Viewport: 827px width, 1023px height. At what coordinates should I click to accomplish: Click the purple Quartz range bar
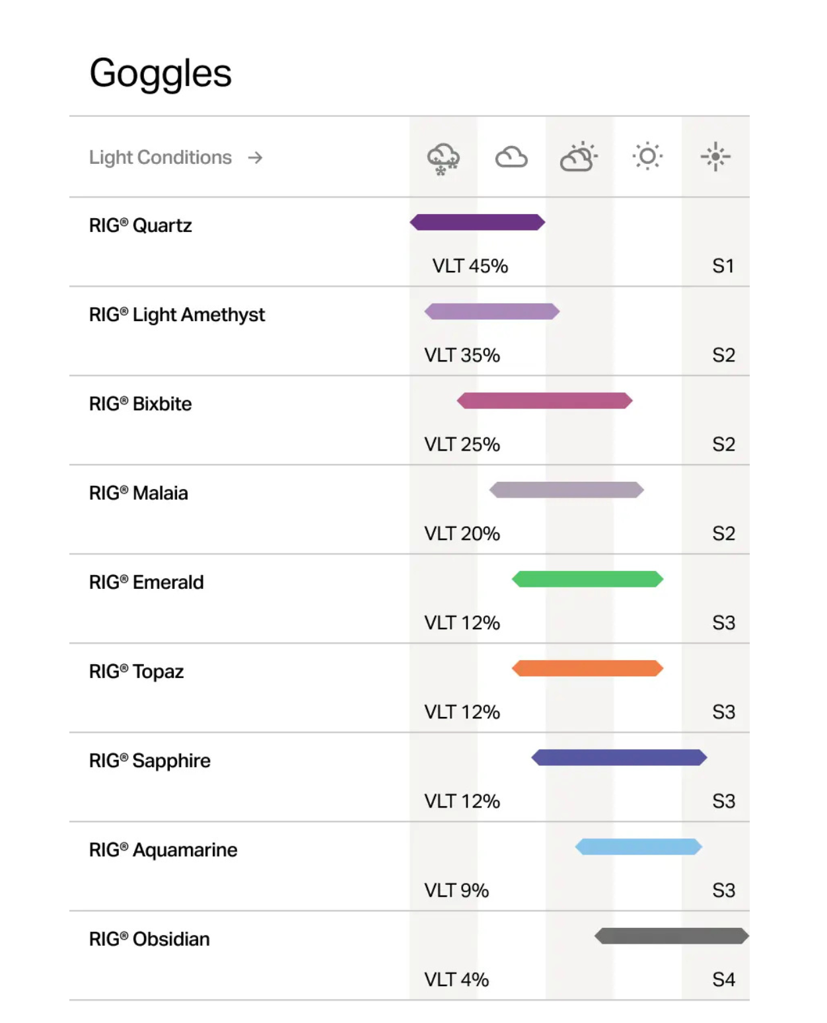(x=478, y=222)
